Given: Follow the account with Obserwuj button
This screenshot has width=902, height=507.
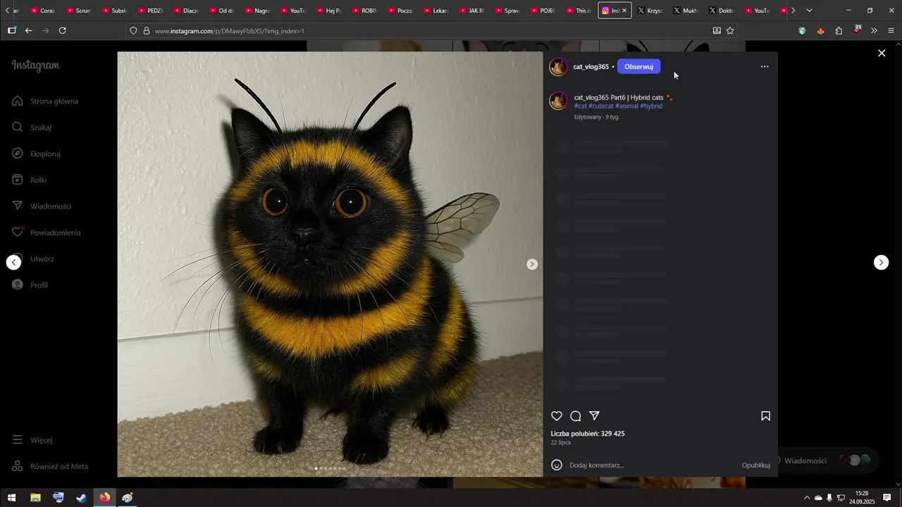Looking at the screenshot, I should point(638,67).
